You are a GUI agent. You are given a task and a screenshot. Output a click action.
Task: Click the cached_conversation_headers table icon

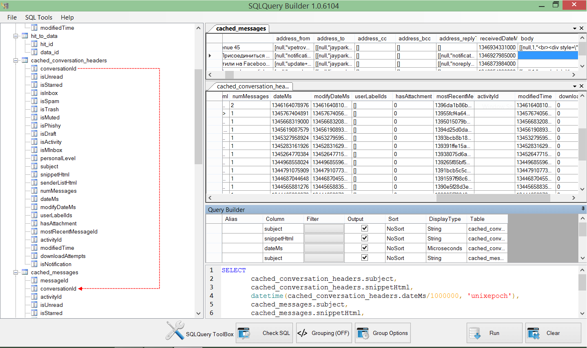(25, 60)
